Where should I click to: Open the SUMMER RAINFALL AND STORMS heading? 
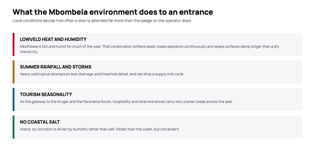(x=56, y=67)
